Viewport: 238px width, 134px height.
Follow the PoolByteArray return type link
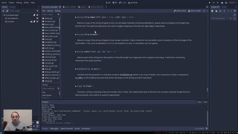pos(84,69)
